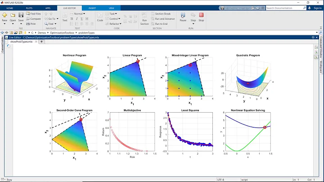This screenshot has width=324, height=182.
Task: Insert a Code block
Action: click(100, 17)
